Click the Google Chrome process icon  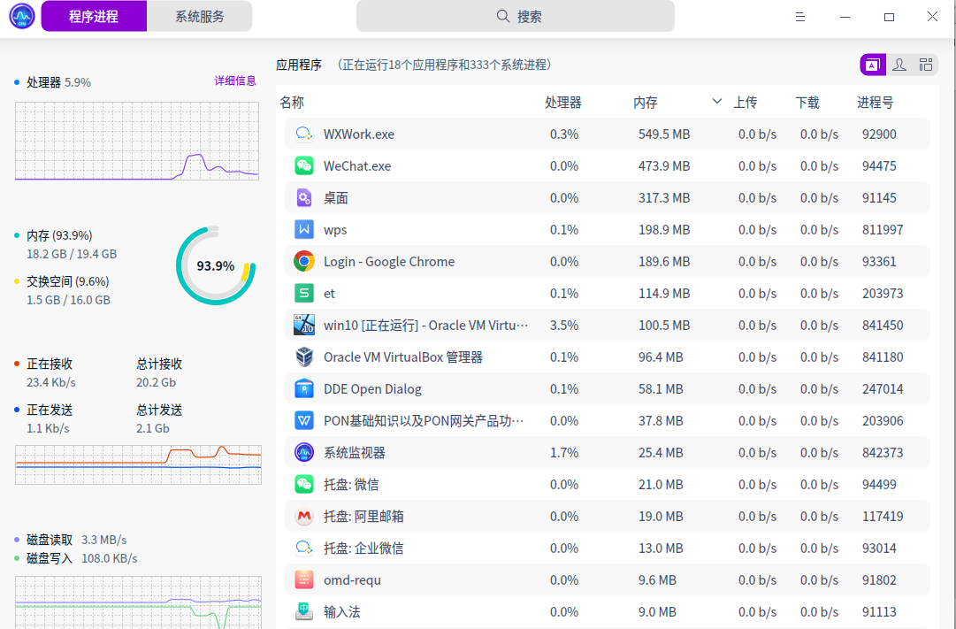coord(303,261)
